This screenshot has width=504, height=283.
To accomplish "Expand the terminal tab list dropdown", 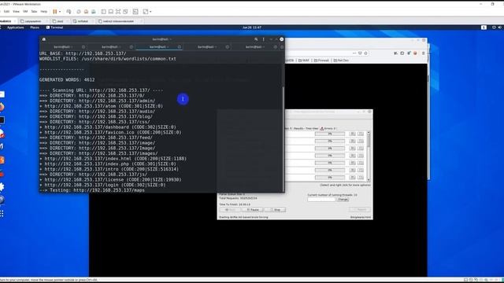I will [282, 47].
